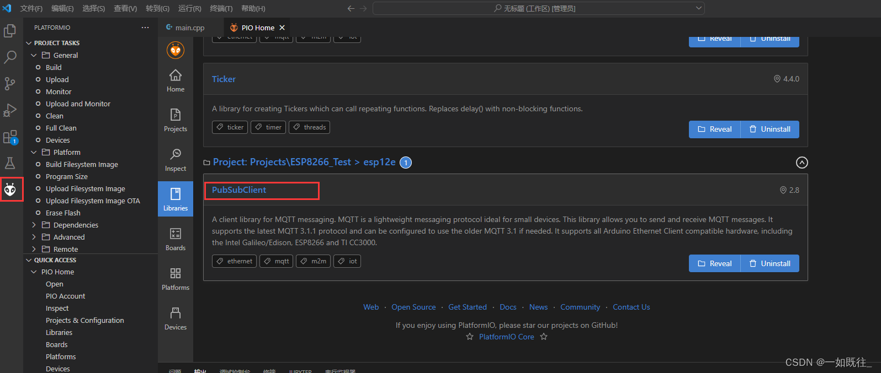The image size is (881, 373).
Task: Click the PlatformIO alien icon in activity bar
Action: pos(10,190)
